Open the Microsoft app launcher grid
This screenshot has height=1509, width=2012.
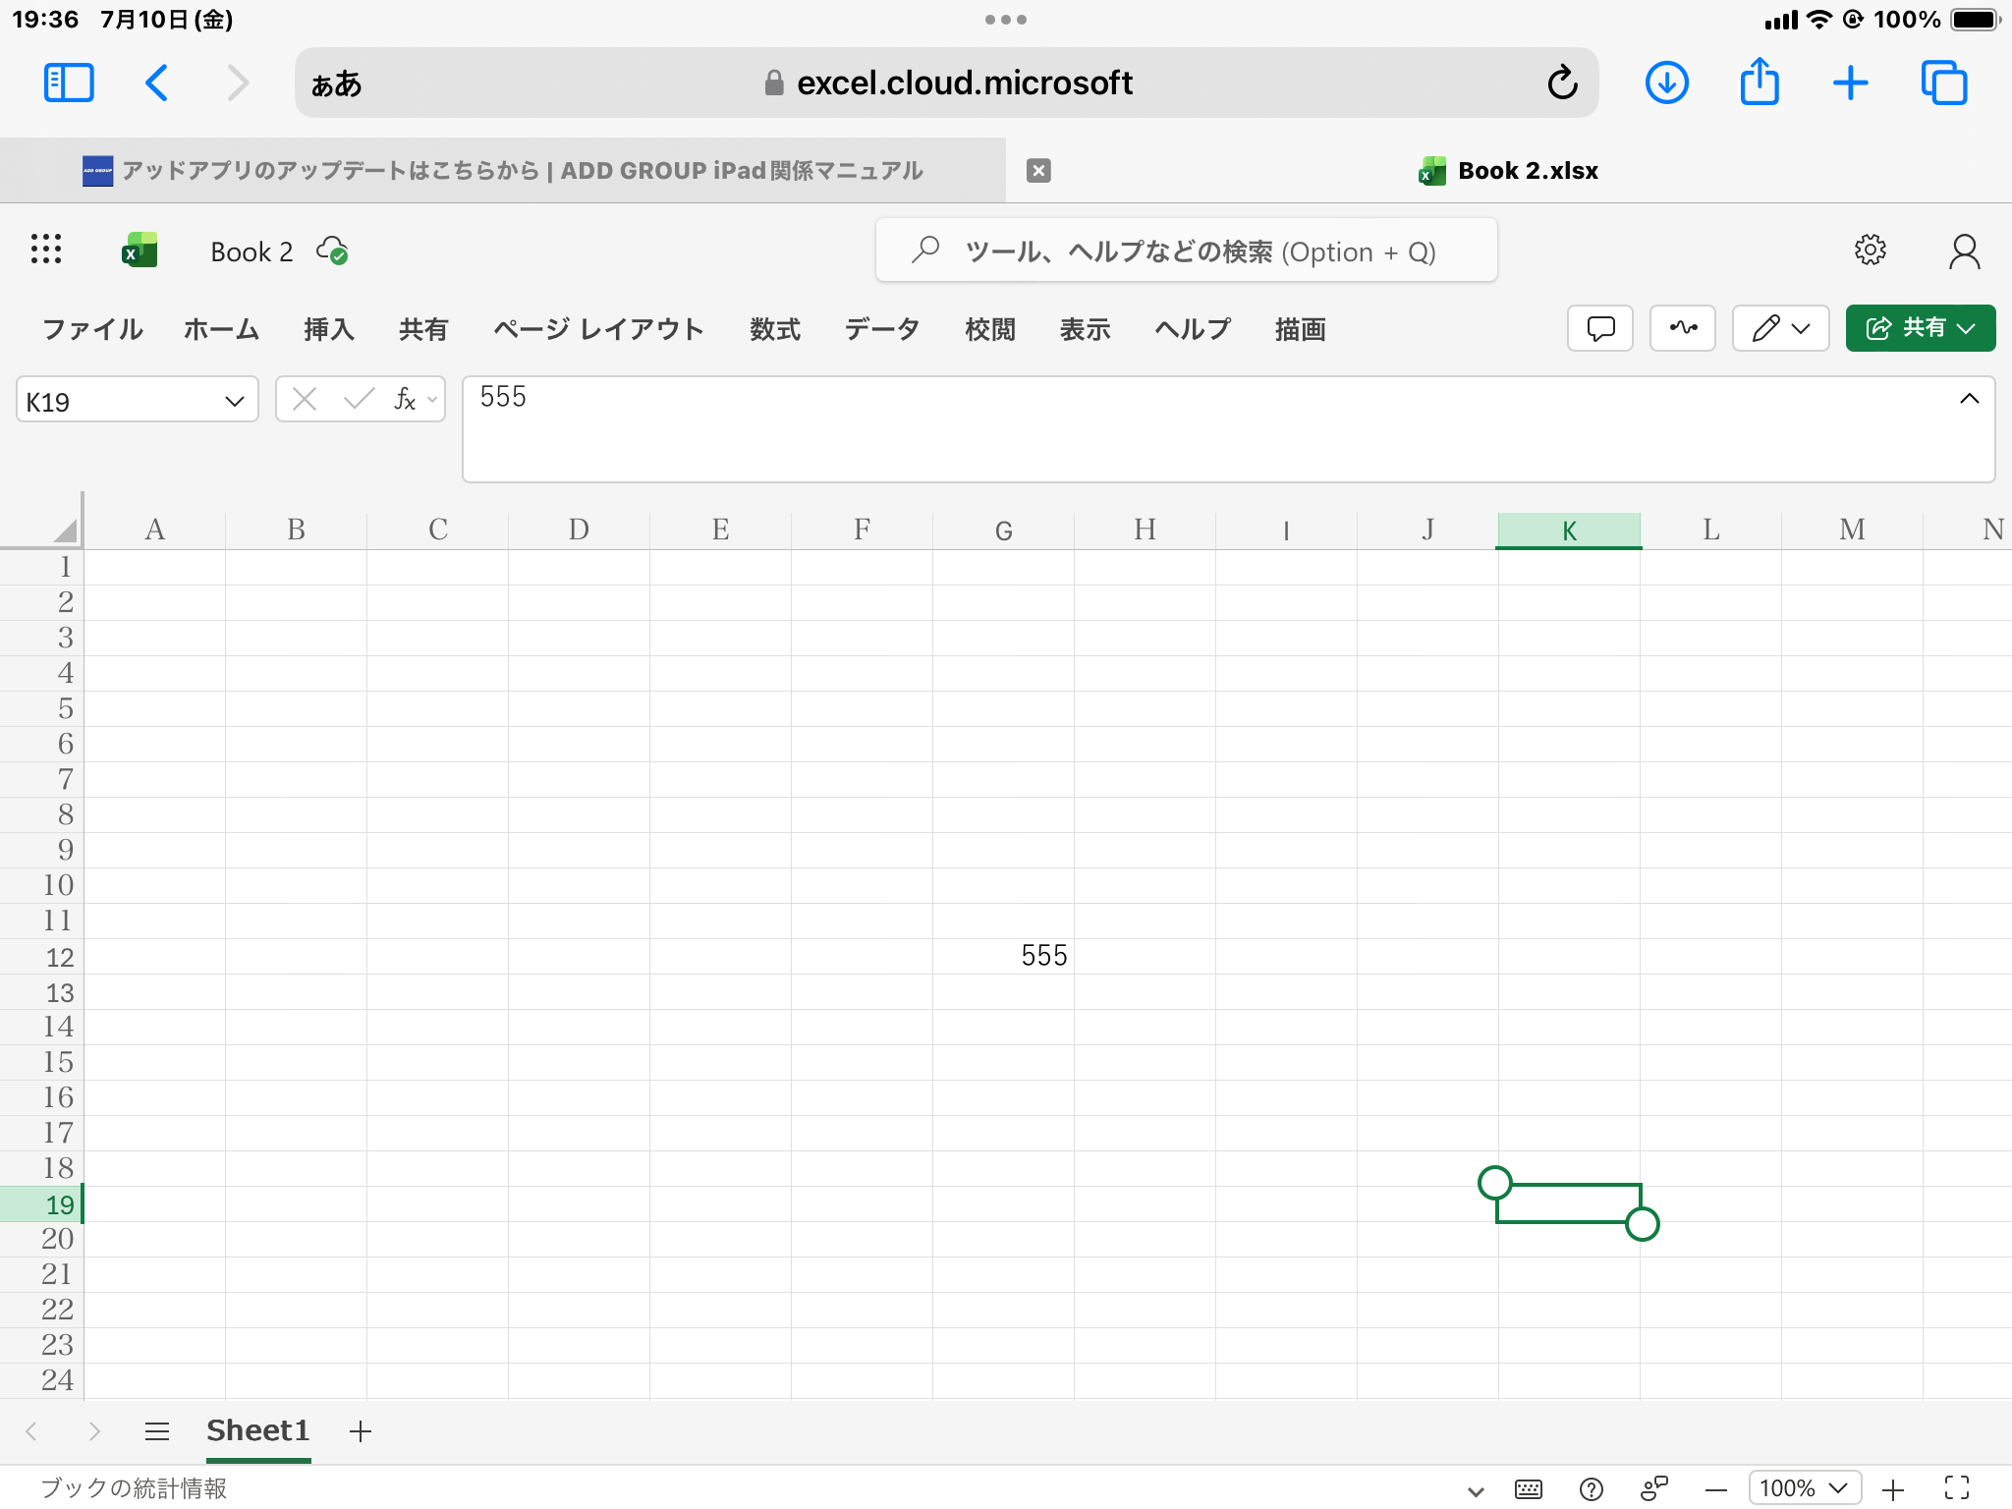[x=46, y=250]
